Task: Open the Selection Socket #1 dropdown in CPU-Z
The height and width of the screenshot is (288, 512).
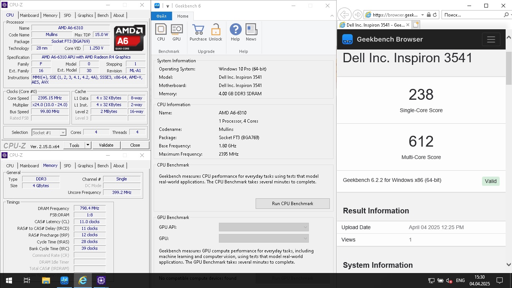Action: (x=49, y=132)
